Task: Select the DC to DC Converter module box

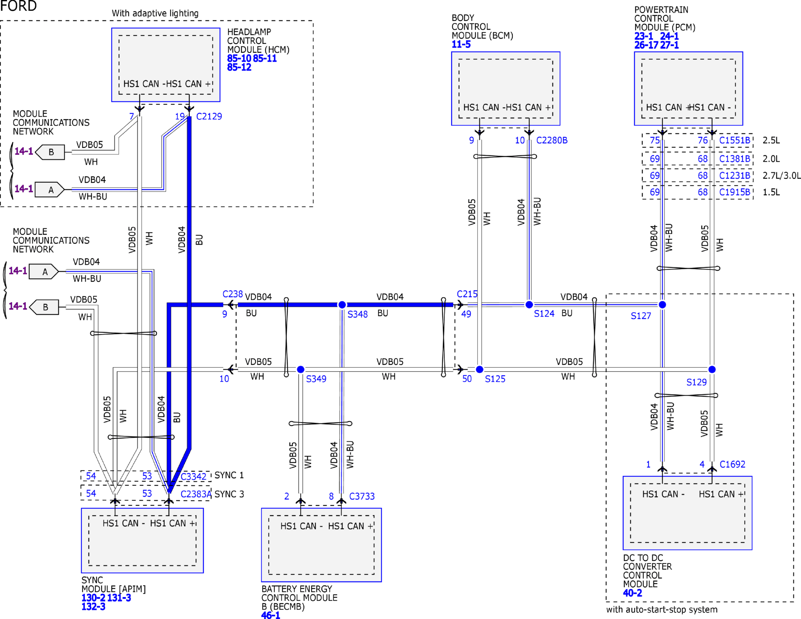Action: (x=687, y=513)
